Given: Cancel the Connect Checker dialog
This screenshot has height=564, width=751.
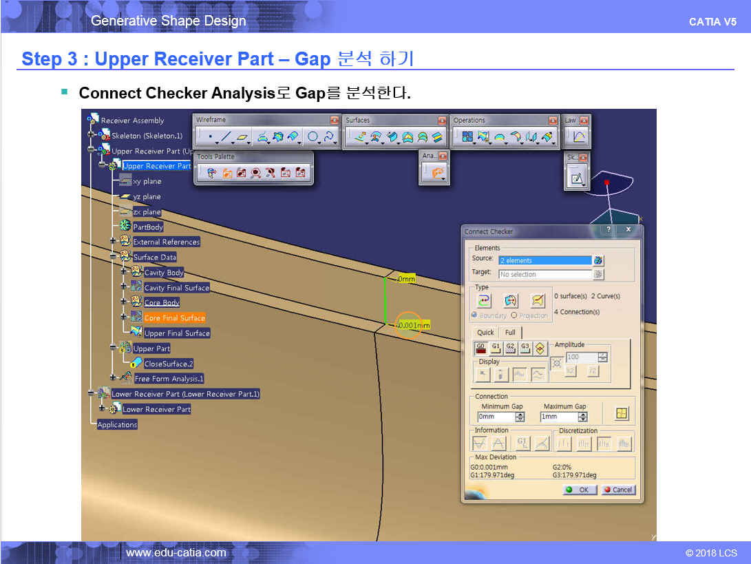Looking at the screenshot, I should pos(618,490).
